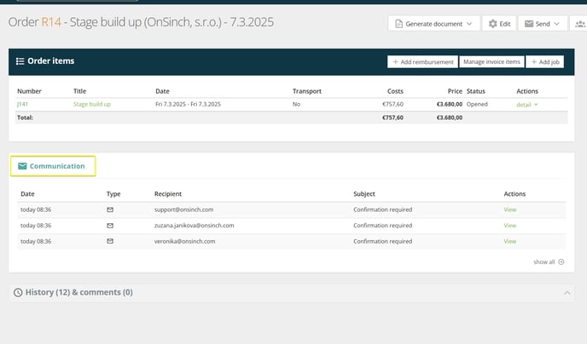The image size is (587, 344).
Task: Select the Communication tab
Action: [53, 166]
